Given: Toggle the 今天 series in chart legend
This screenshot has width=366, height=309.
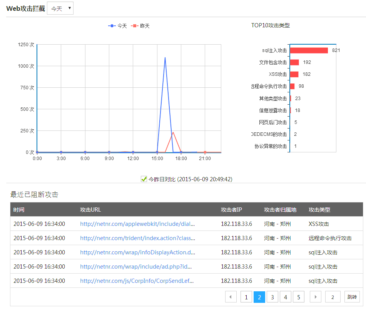Looking at the screenshot, I should pyautogui.click(x=118, y=26).
